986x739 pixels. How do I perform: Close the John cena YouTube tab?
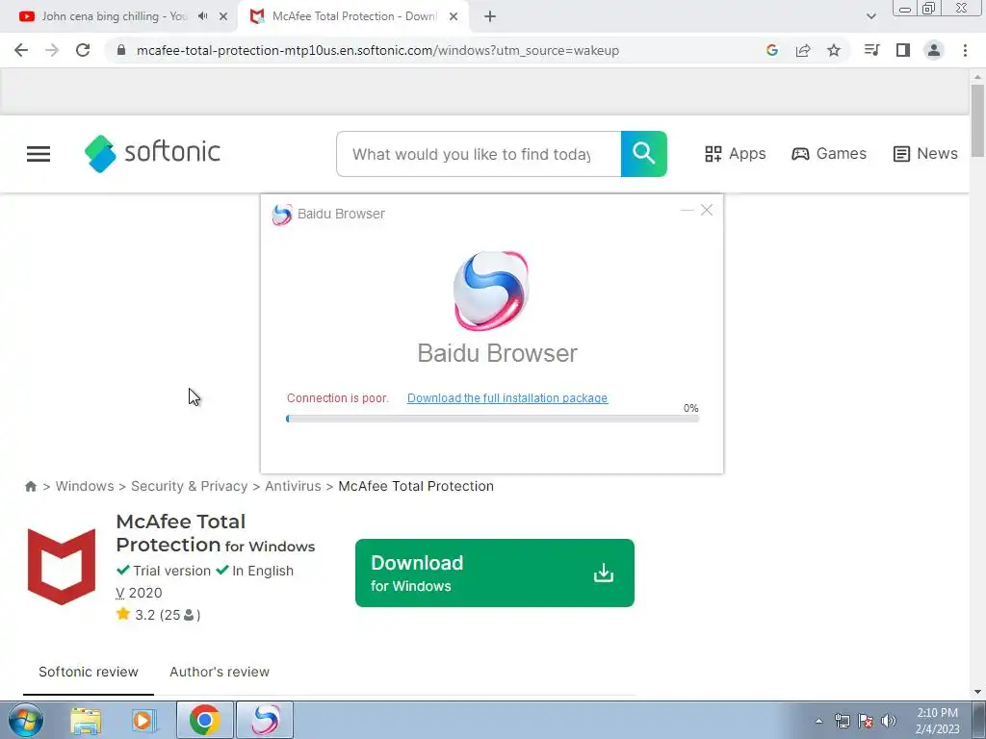click(223, 17)
